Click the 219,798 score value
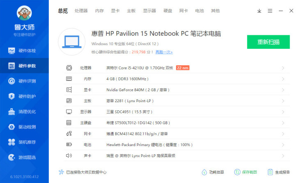The width and height of the screenshot is (299, 183). pos(138,52)
